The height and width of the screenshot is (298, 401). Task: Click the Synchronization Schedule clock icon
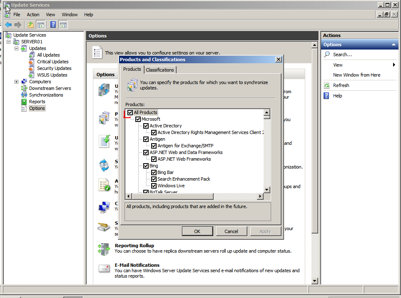click(x=104, y=165)
